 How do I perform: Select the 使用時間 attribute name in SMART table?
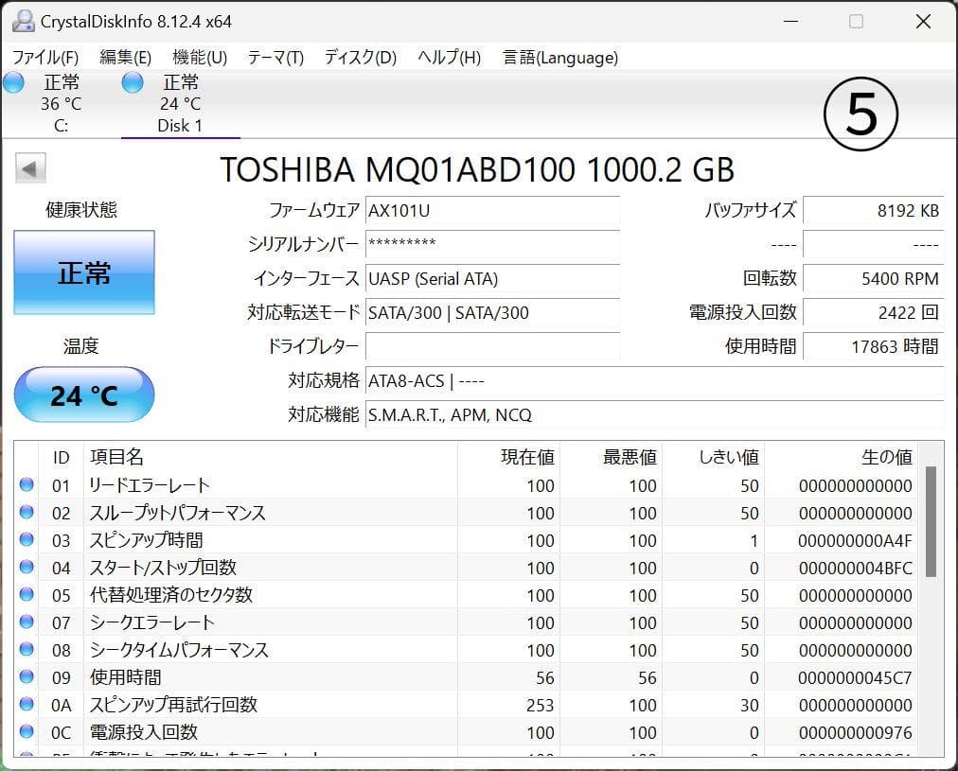click(126, 677)
